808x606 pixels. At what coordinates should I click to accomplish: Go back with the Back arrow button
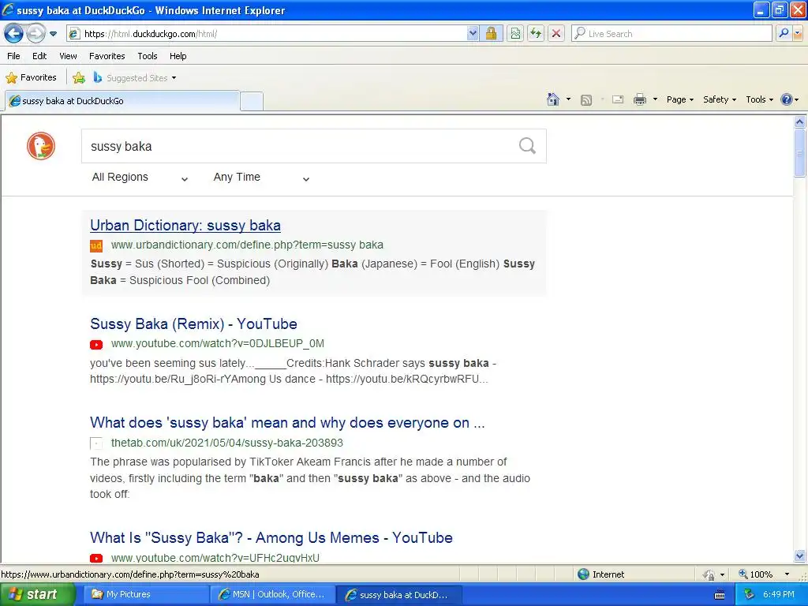pyautogui.click(x=14, y=34)
